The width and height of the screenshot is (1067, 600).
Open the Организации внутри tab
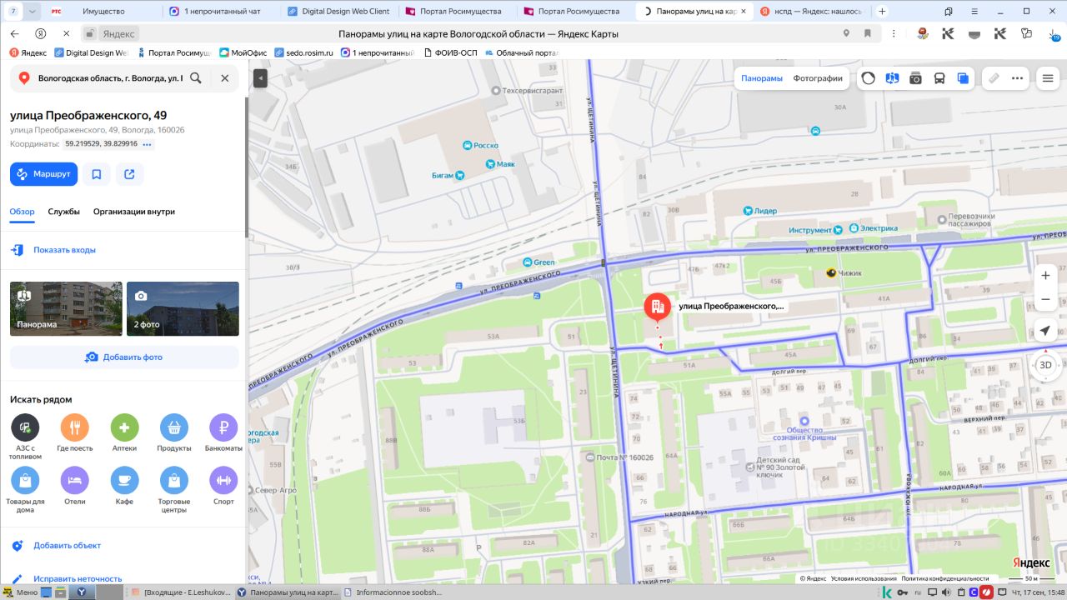pos(134,212)
